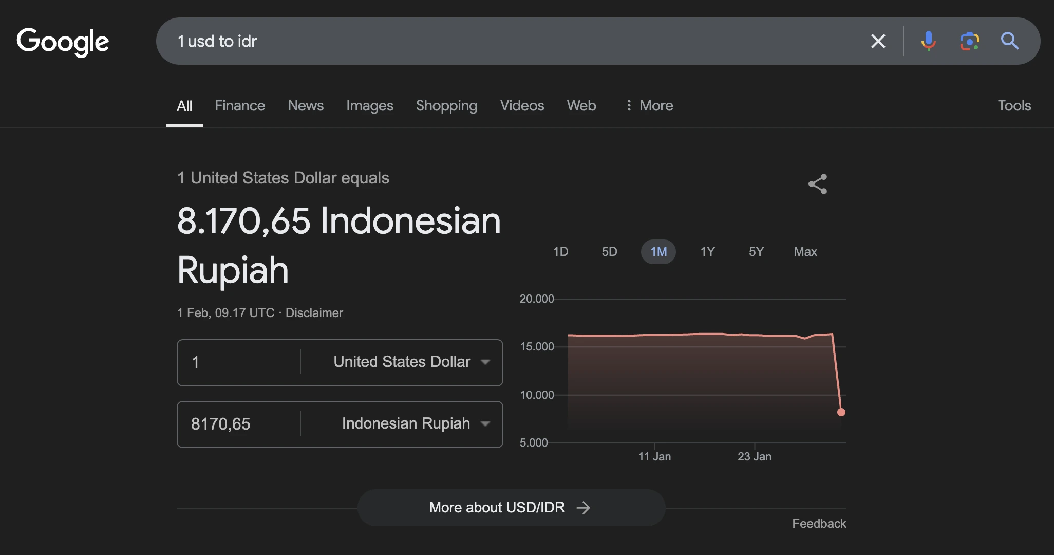
Task: Set chart range to Max
Action: [x=805, y=252]
